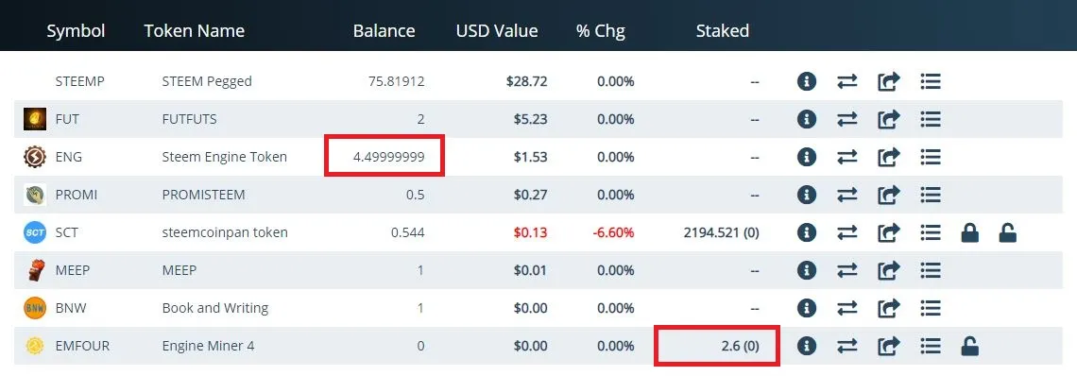Click the -6.60% change for SCT

point(613,232)
